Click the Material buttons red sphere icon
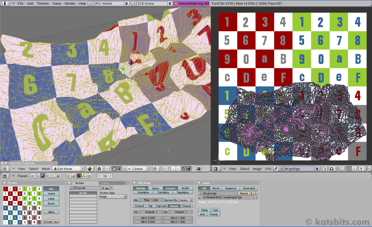Screen dimensions: 372x227 [x=73, y=176]
